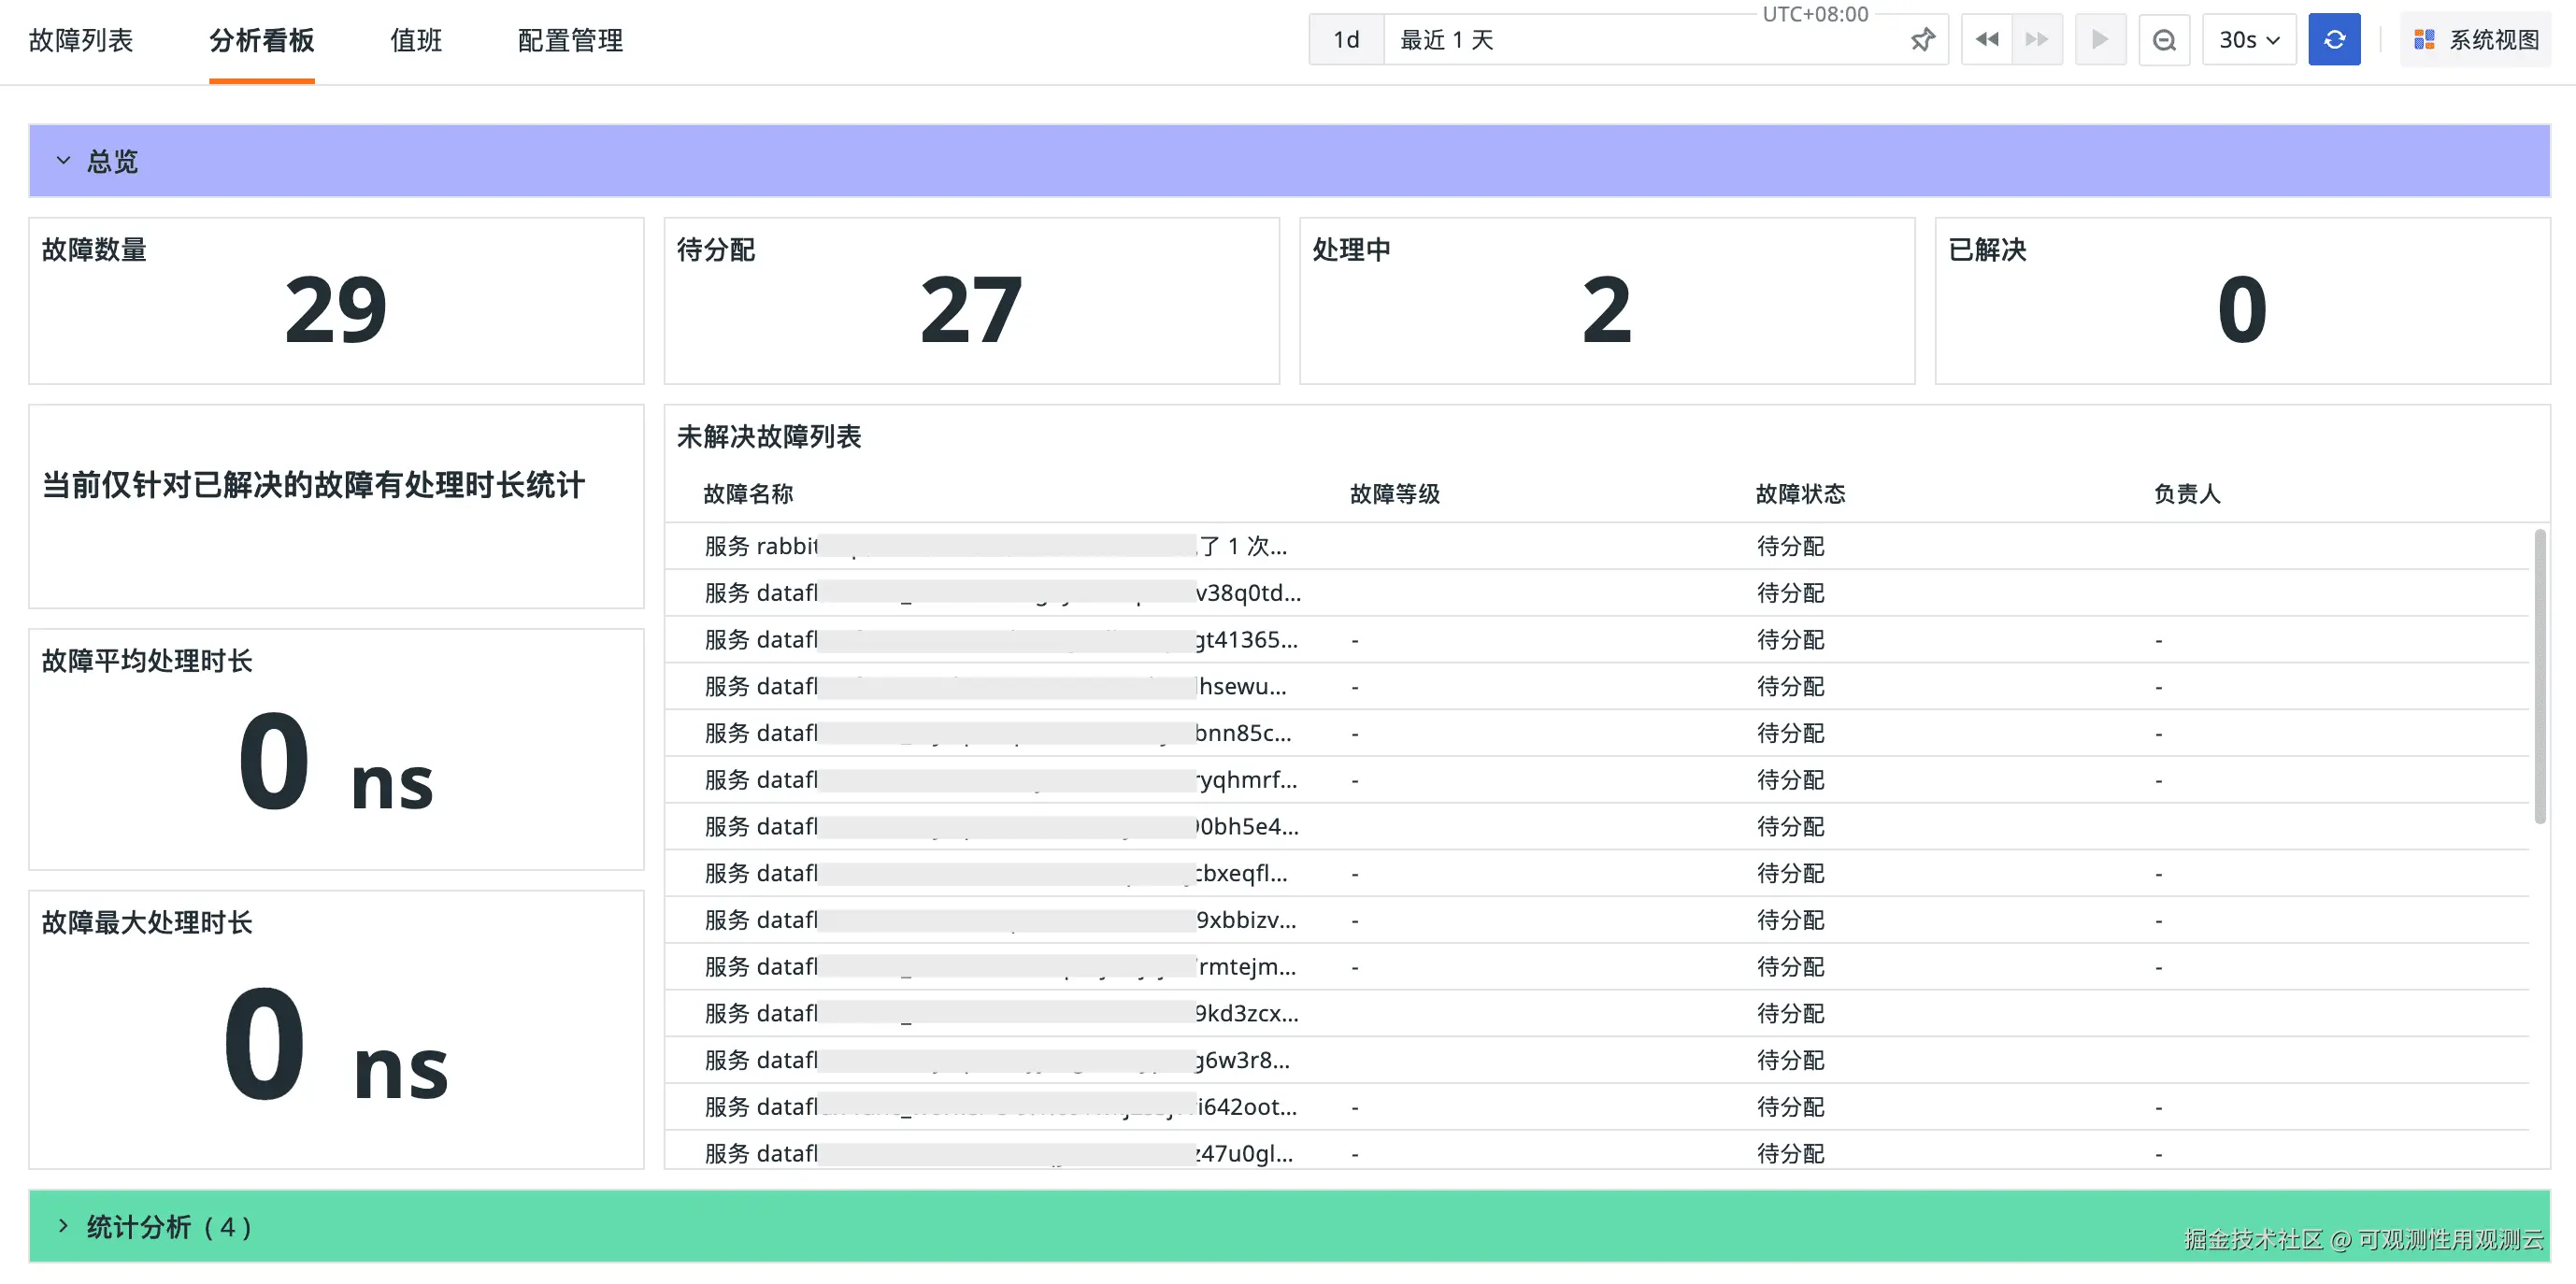Click the blue refresh icon

[2333, 40]
